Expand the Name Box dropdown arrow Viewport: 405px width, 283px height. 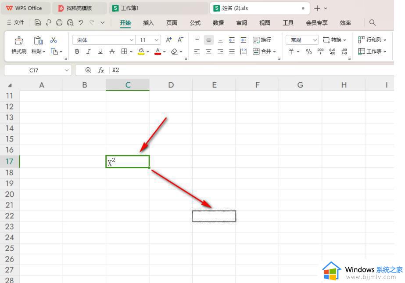pos(67,70)
